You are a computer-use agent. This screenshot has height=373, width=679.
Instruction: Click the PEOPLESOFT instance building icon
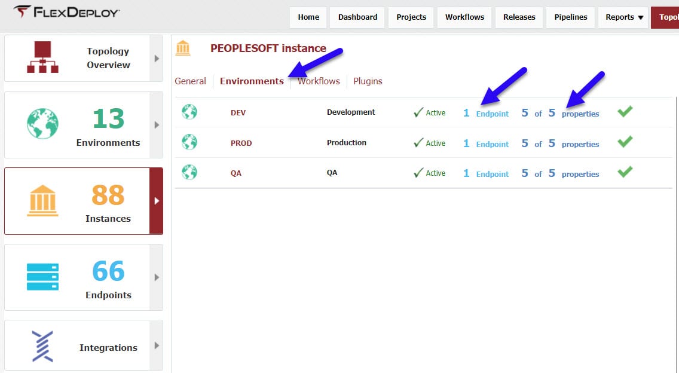(183, 48)
